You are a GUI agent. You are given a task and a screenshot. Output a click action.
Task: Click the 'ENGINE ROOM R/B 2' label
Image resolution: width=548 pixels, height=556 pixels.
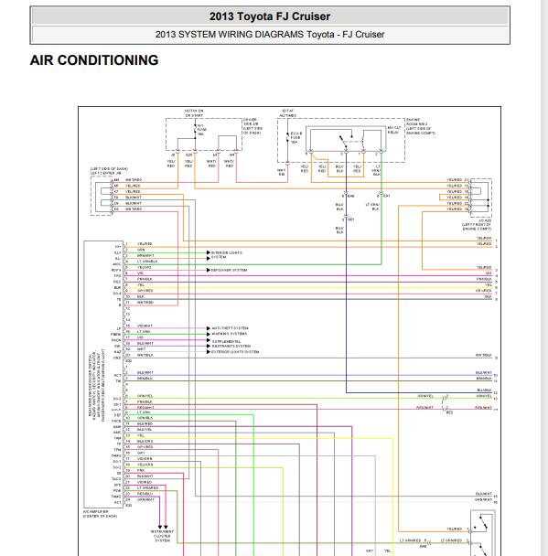(421, 126)
